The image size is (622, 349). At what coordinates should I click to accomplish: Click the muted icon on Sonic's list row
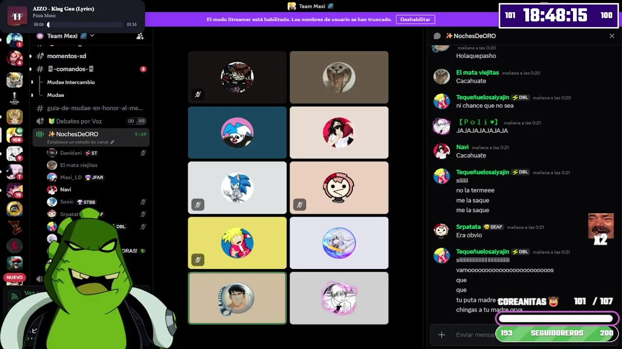143,202
